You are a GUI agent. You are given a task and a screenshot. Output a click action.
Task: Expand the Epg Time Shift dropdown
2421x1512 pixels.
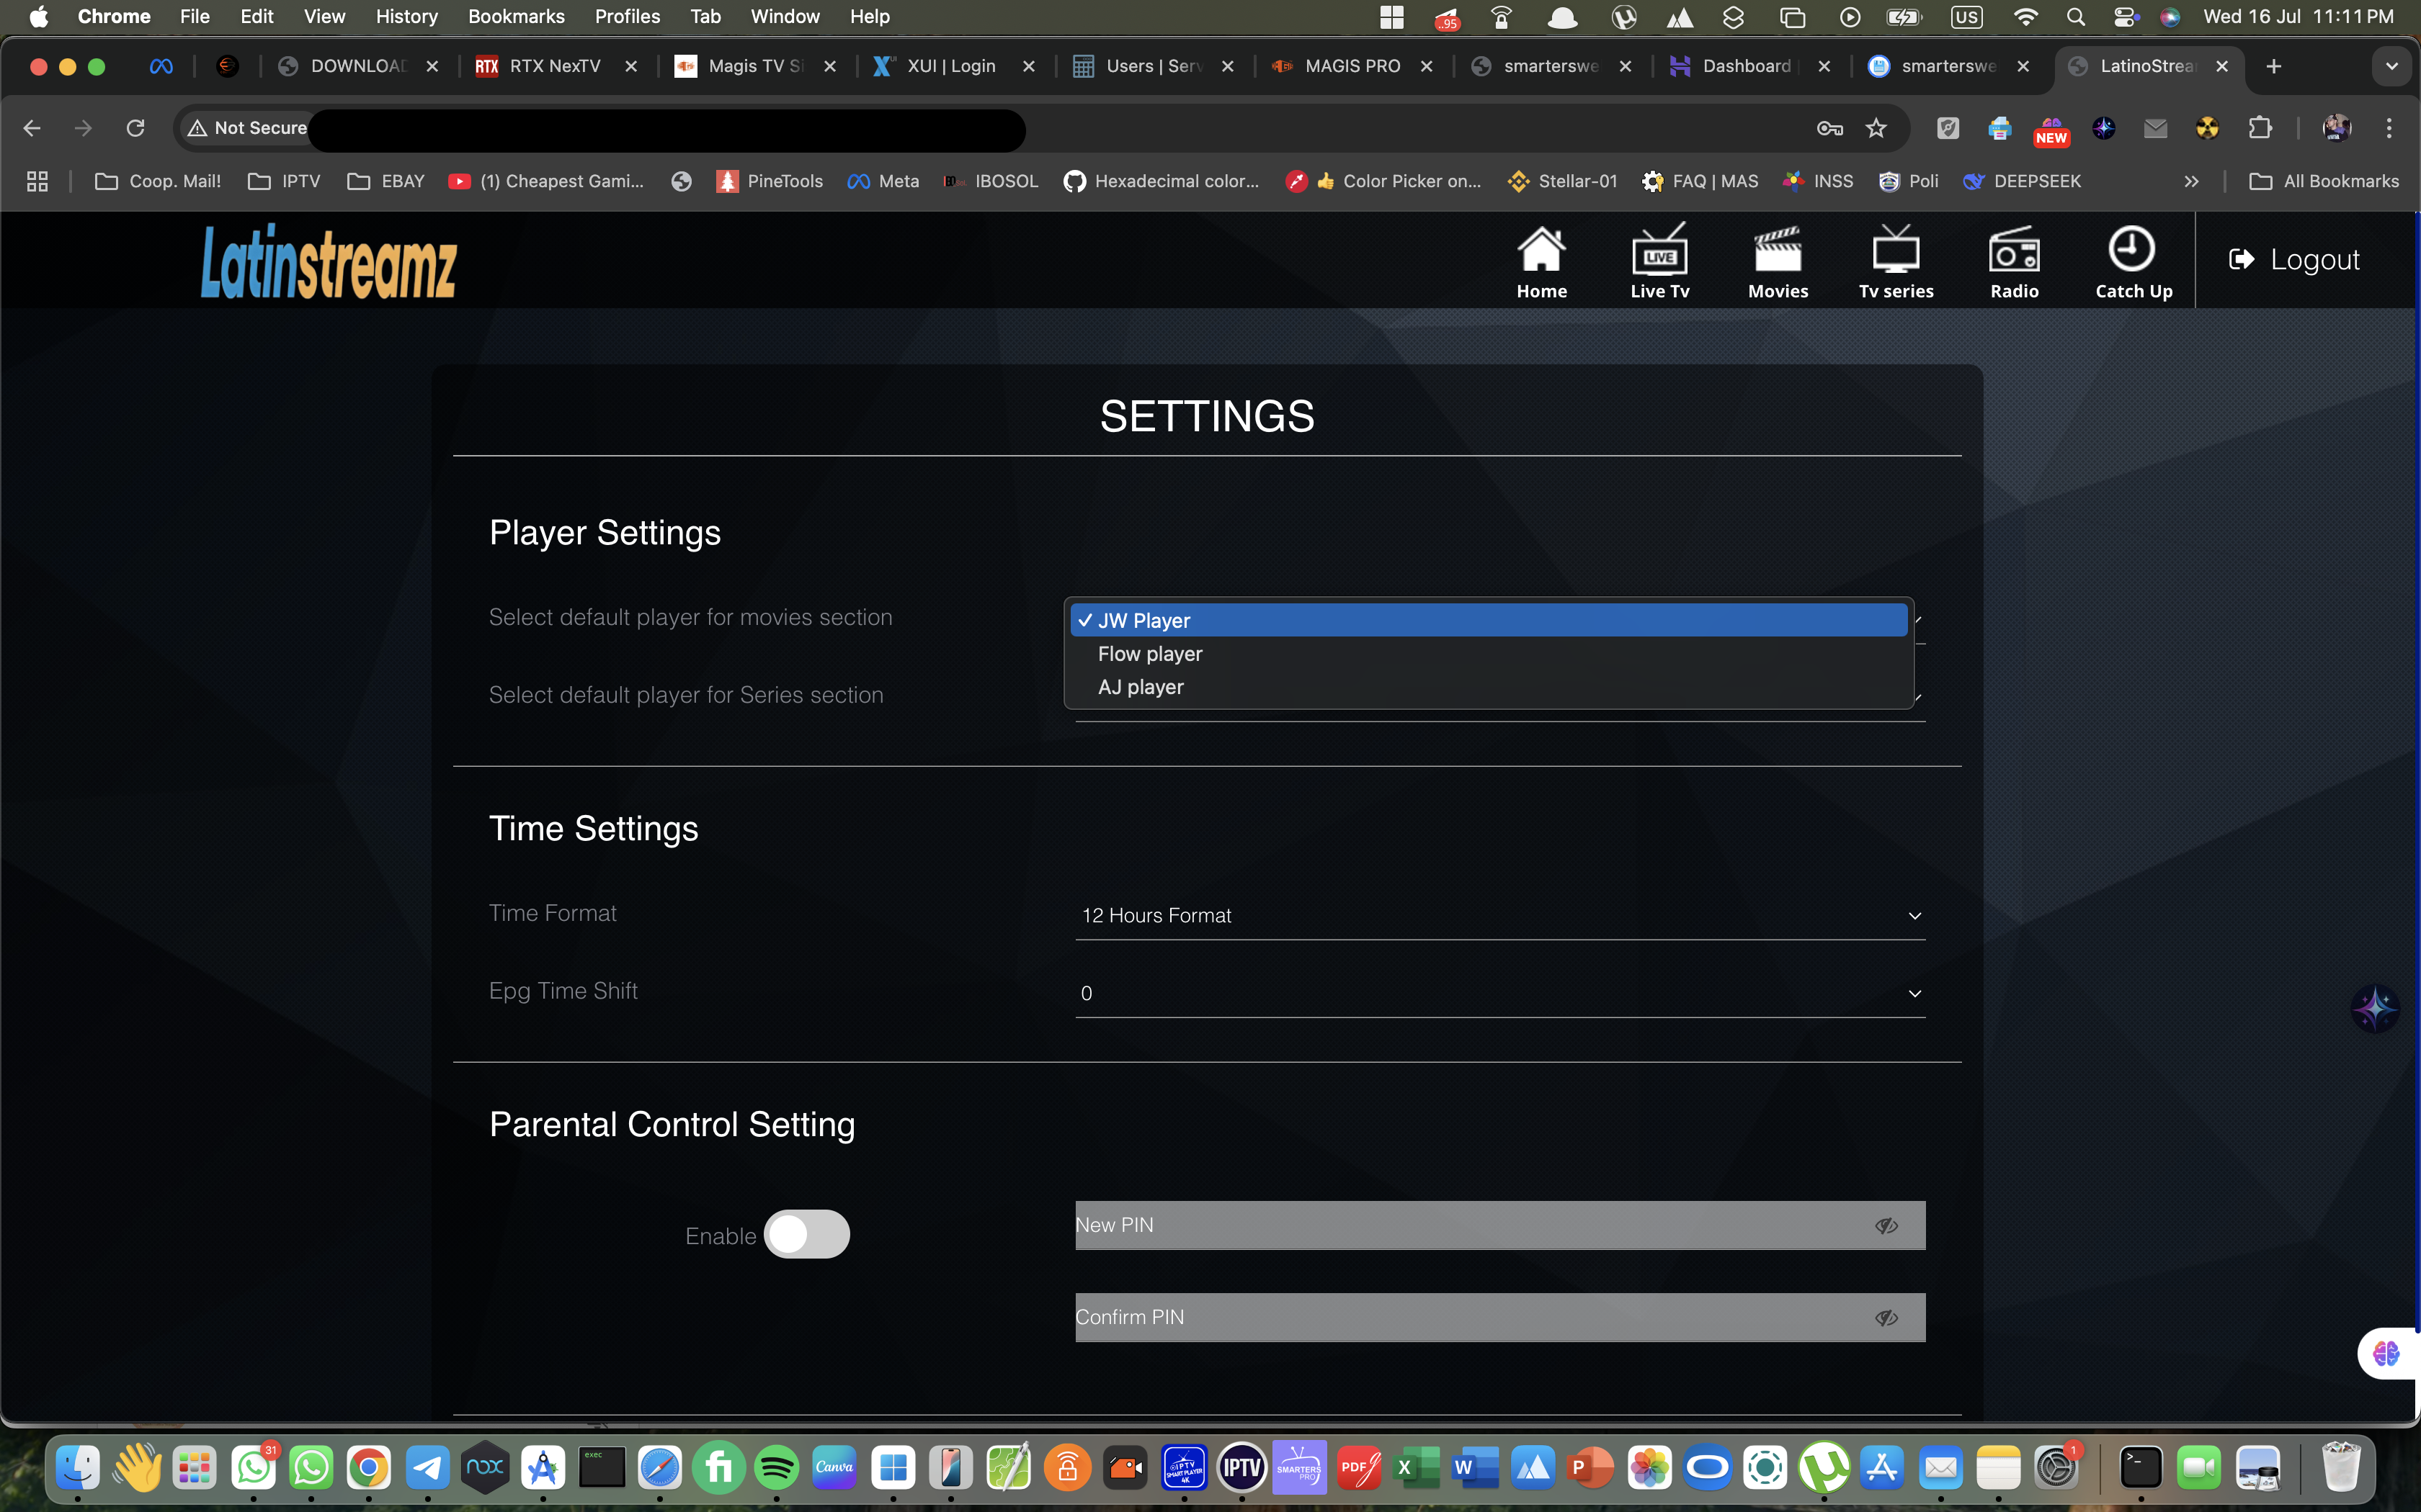coord(1497,992)
